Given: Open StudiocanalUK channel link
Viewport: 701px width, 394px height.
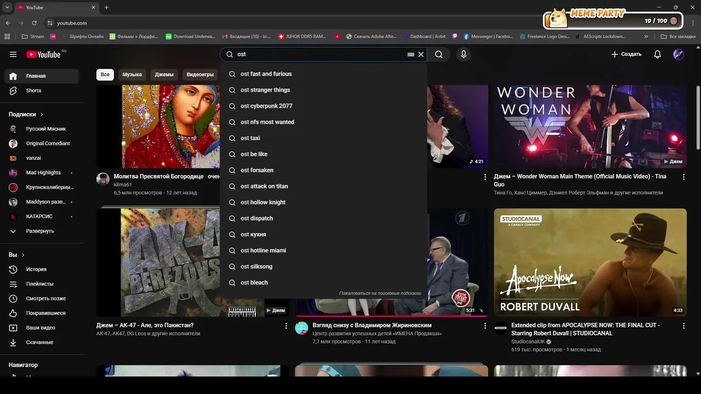Looking at the screenshot, I should (x=528, y=341).
